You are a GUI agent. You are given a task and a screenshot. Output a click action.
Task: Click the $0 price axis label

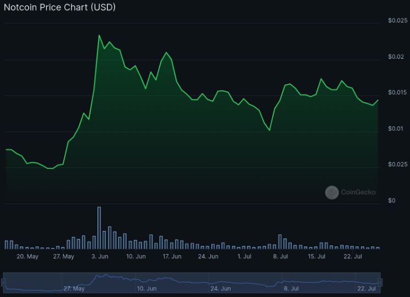coord(391,201)
